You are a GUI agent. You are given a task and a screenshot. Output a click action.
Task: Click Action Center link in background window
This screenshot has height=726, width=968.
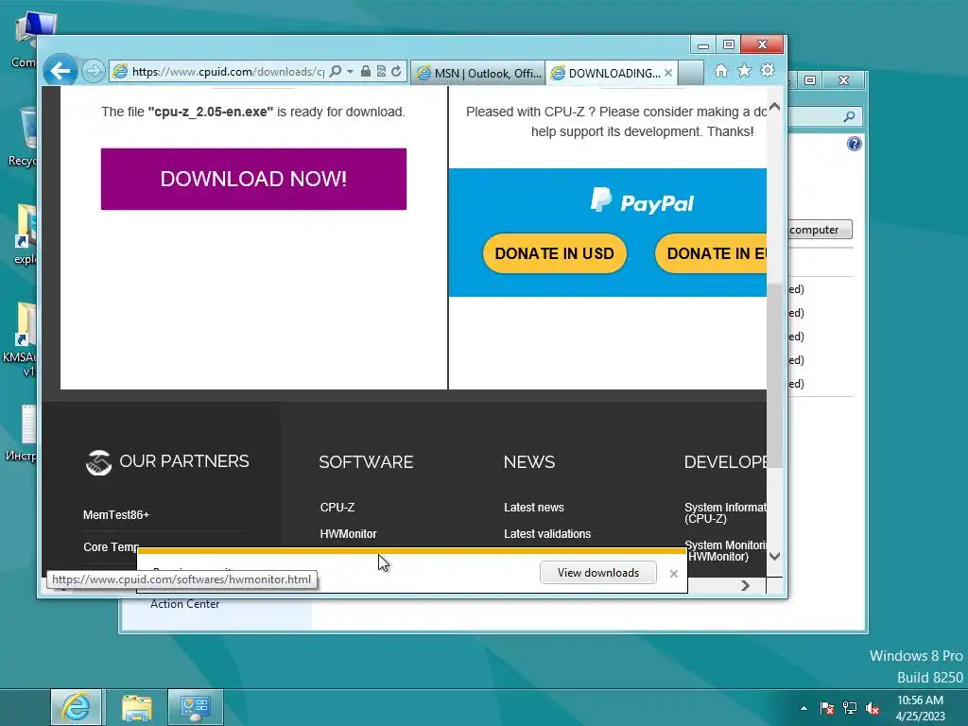point(184,604)
